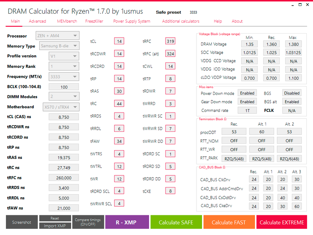Click SOC Voltage Max value 1.03125
This screenshot has height=235, width=313.
(x=293, y=53)
